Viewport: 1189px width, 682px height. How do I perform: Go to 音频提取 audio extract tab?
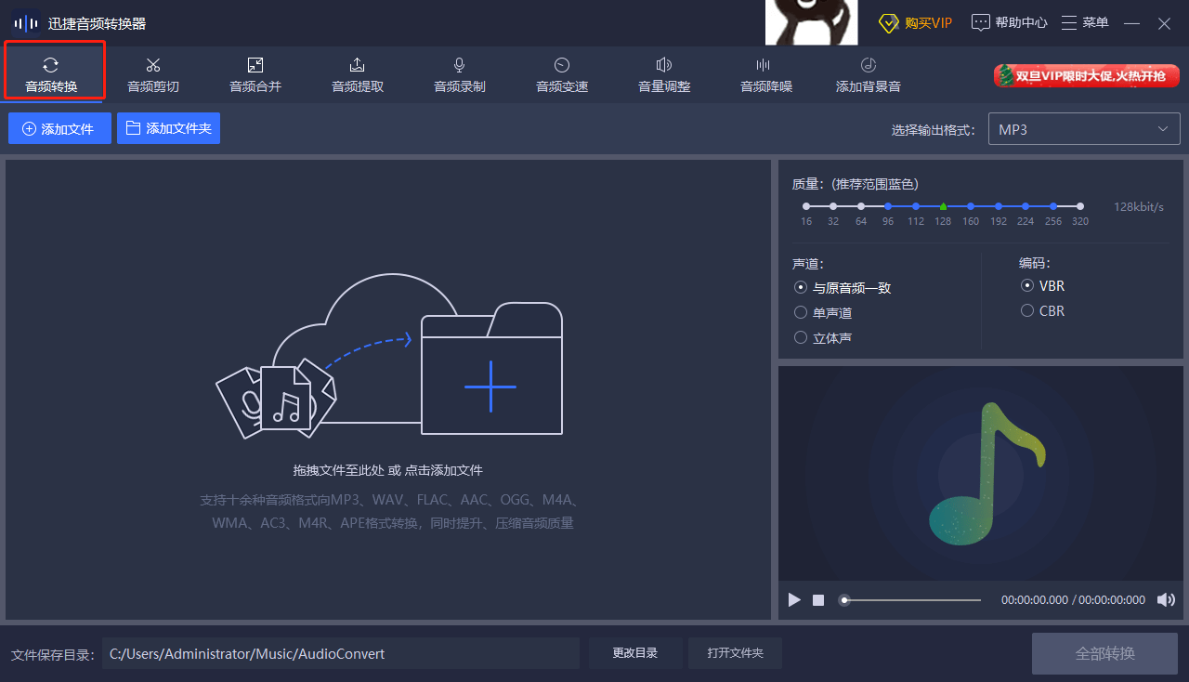358,74
